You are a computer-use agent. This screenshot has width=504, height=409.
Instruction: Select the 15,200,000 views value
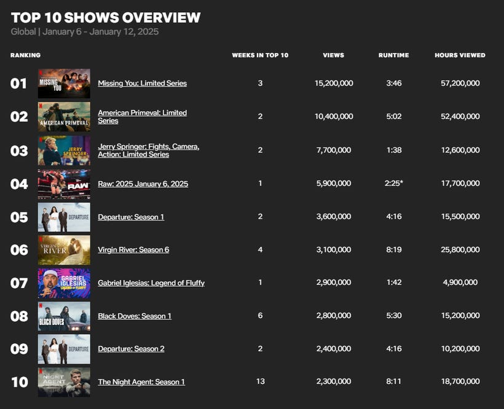click(334, 83)
